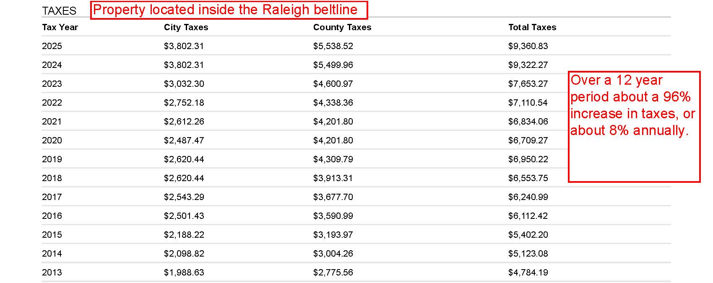The width and height of the screenshot is (713, 283).
Task: Select the 2013 city taxes value $1,988.63
Action: tap(184, 273)
